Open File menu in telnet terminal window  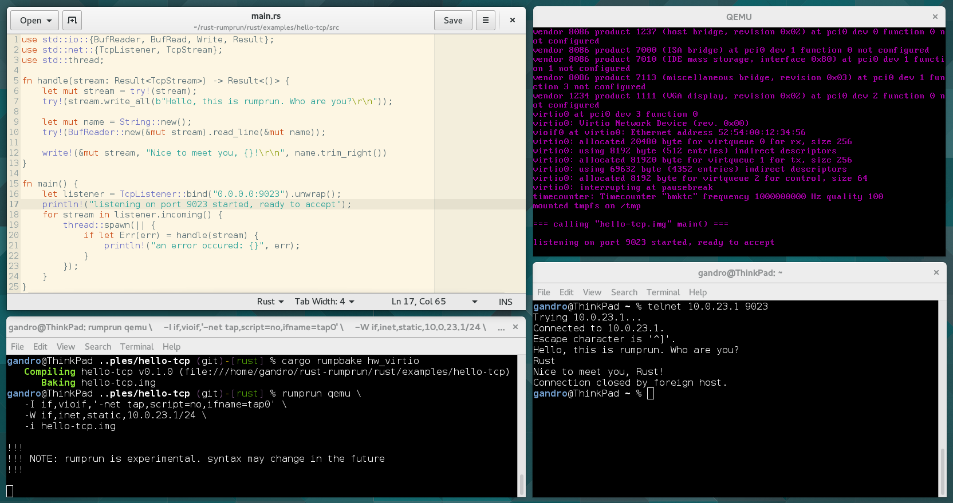(x=544, y=292)
